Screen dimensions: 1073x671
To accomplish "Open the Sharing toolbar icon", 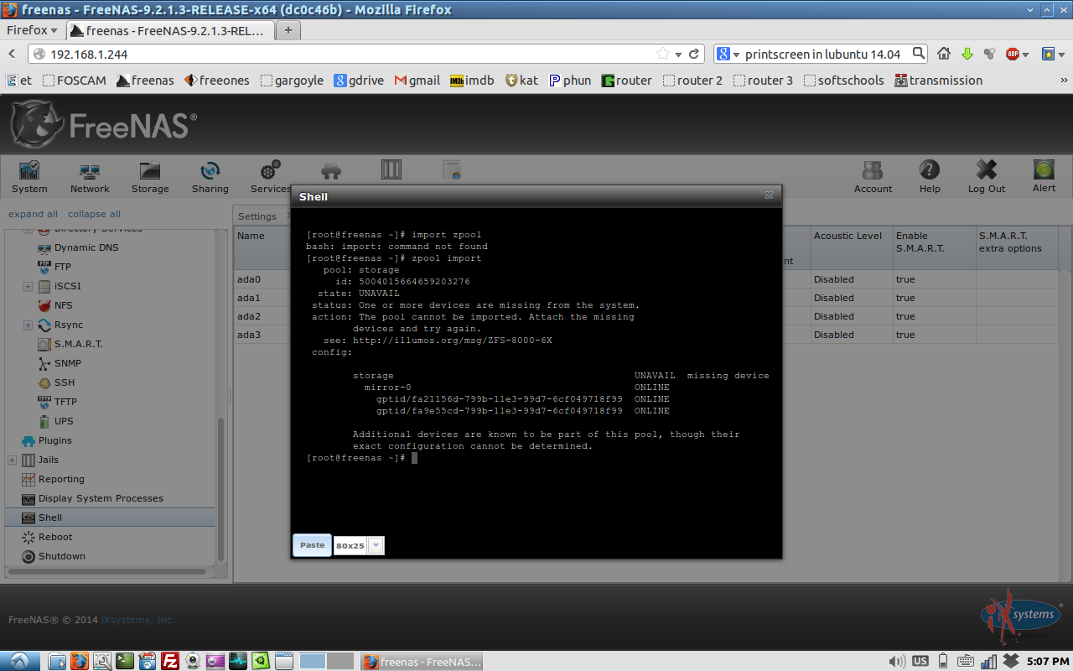I will point(210,177).
